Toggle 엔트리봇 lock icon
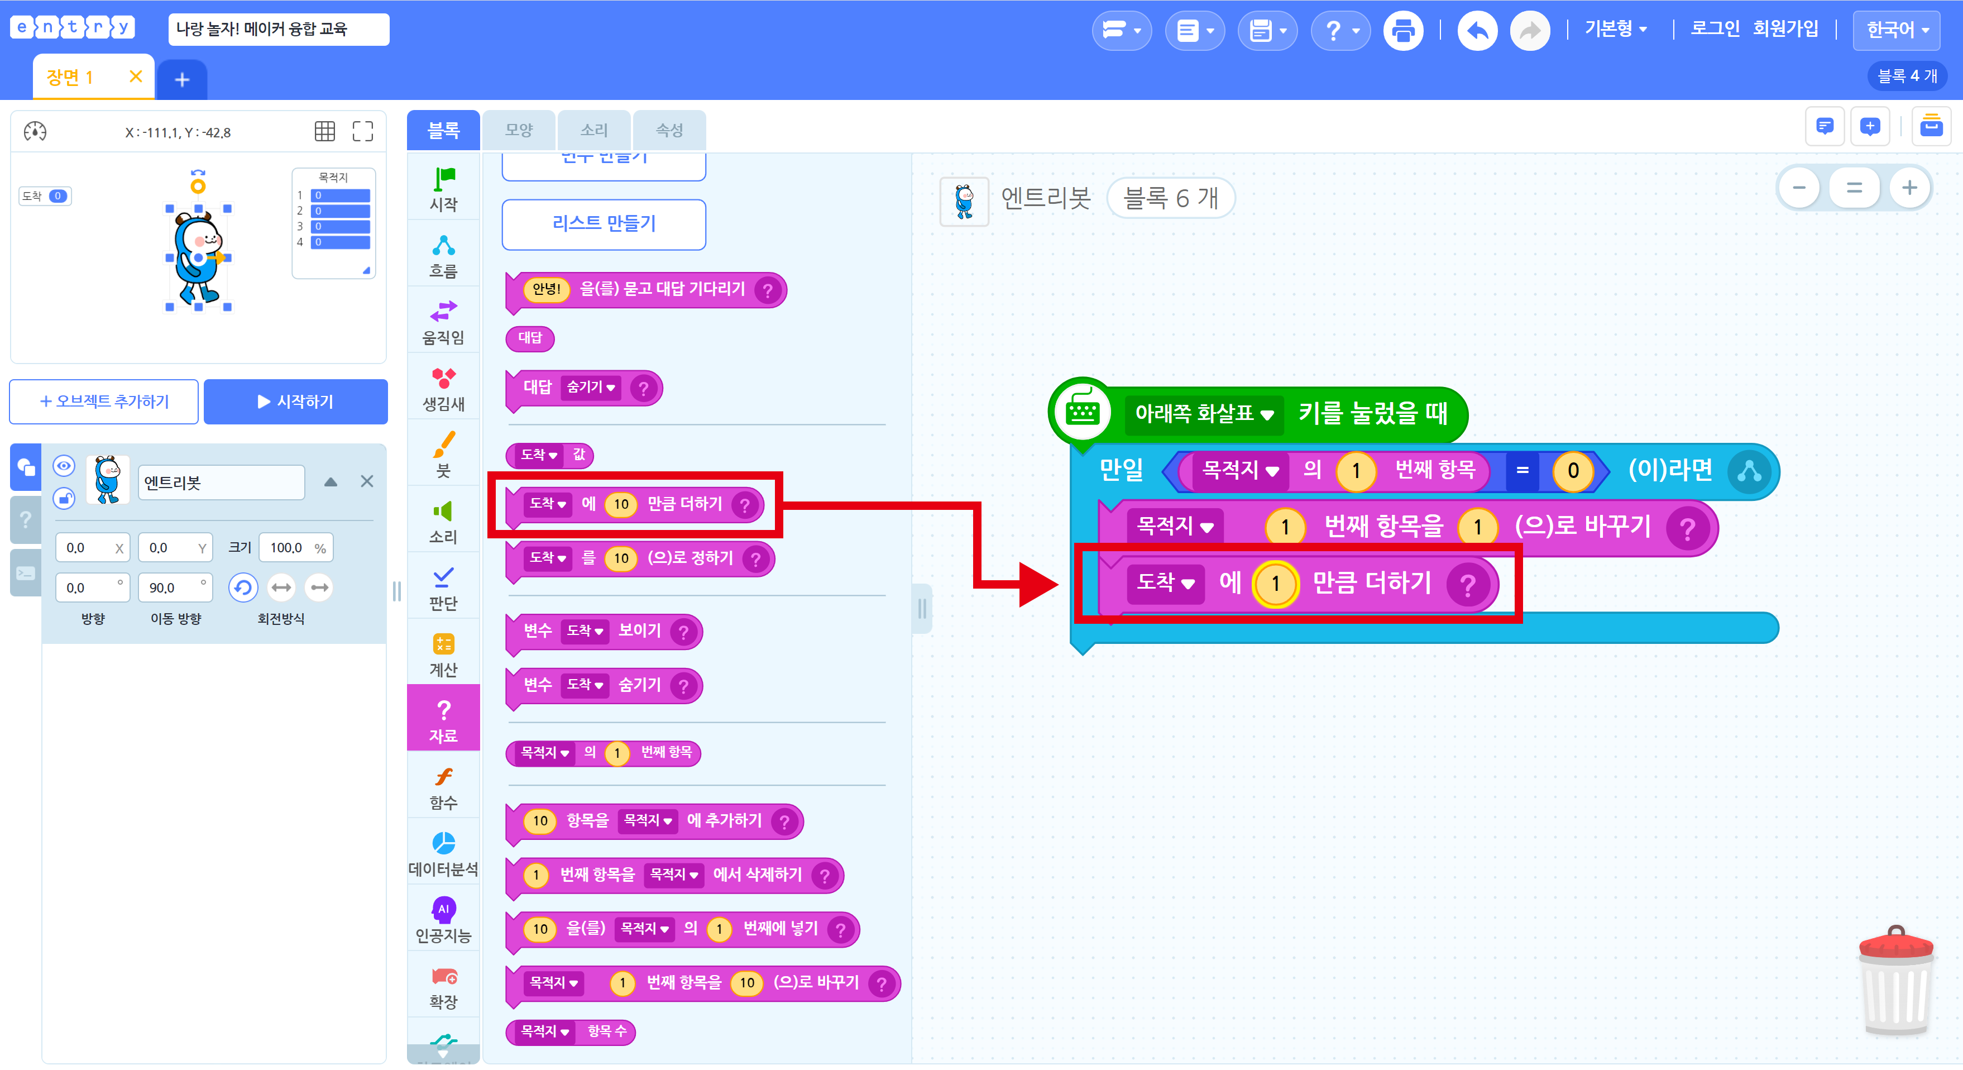This screenshot has height=1070, width=1963. coord(64,498)
